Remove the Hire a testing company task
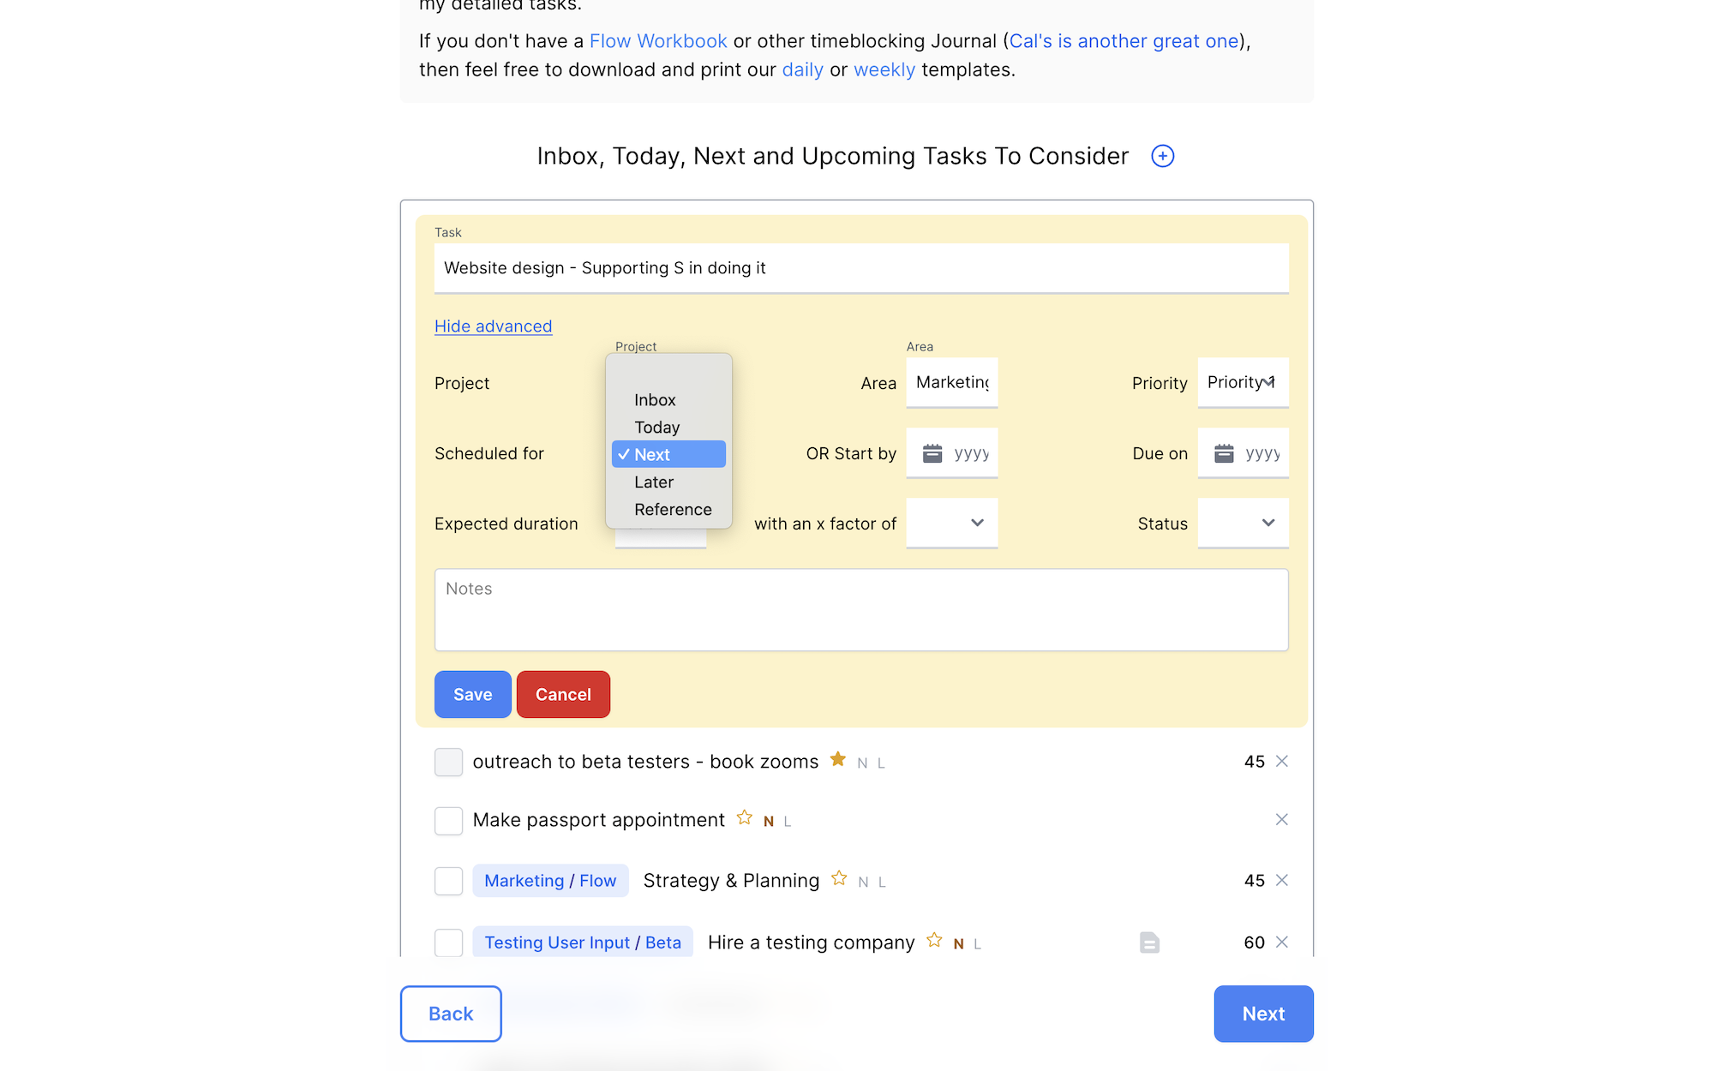The height and width of the screenshot is (1071, 1714). click(1282, 942)
